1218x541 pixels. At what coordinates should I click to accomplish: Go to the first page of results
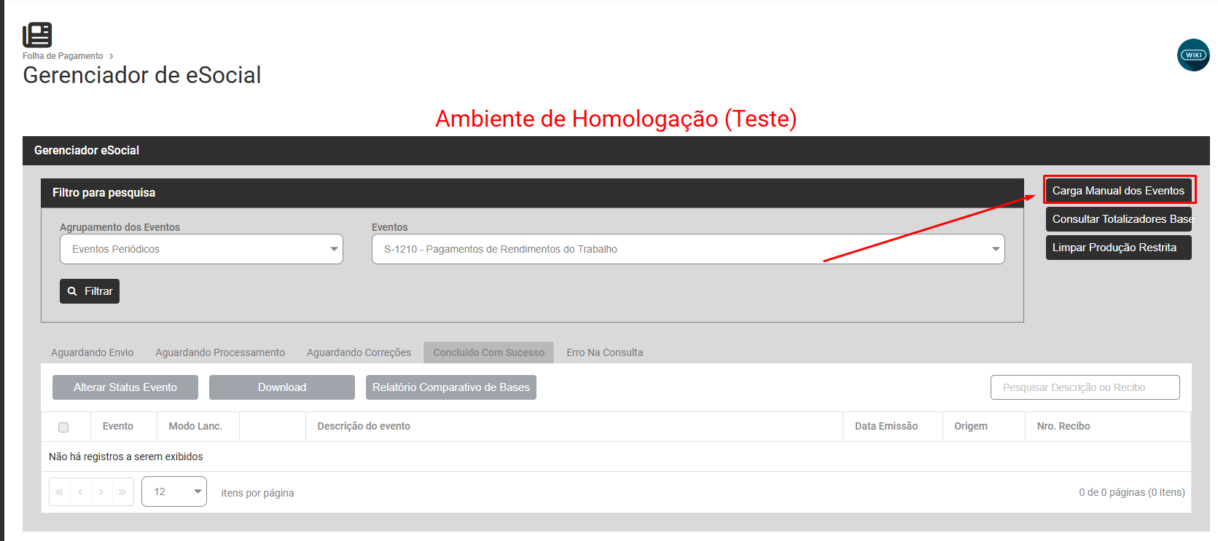point(60,492)
